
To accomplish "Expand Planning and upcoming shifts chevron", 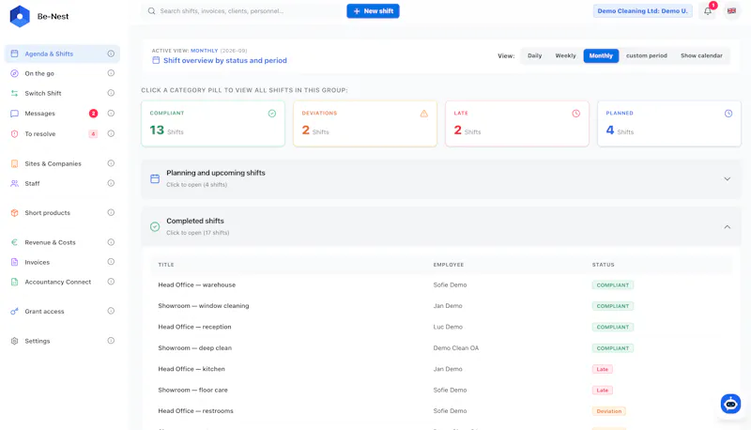I will [x=727, y=178].
